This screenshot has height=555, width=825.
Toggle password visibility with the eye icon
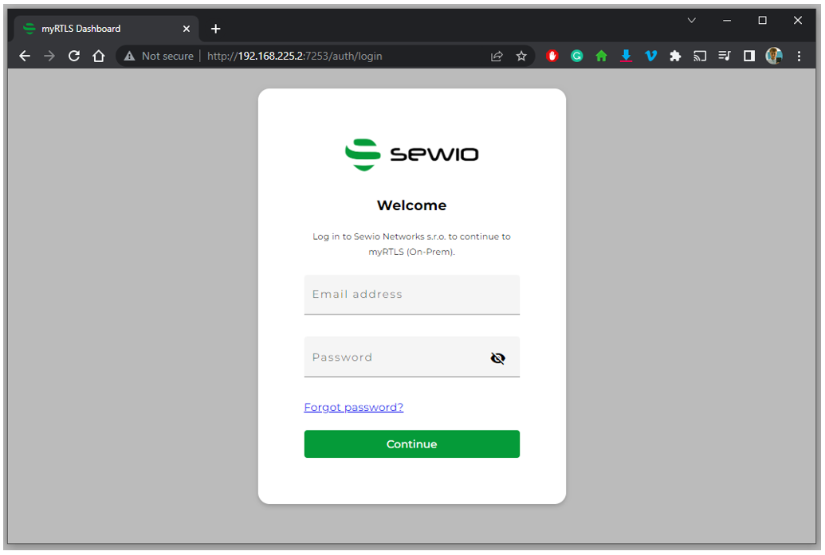click(x=498, y=358)
